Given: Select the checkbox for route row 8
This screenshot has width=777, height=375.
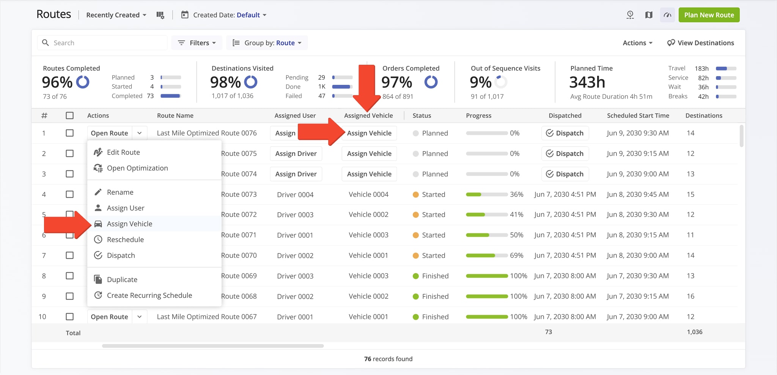Looking at the screenshot, I should 70,276.
